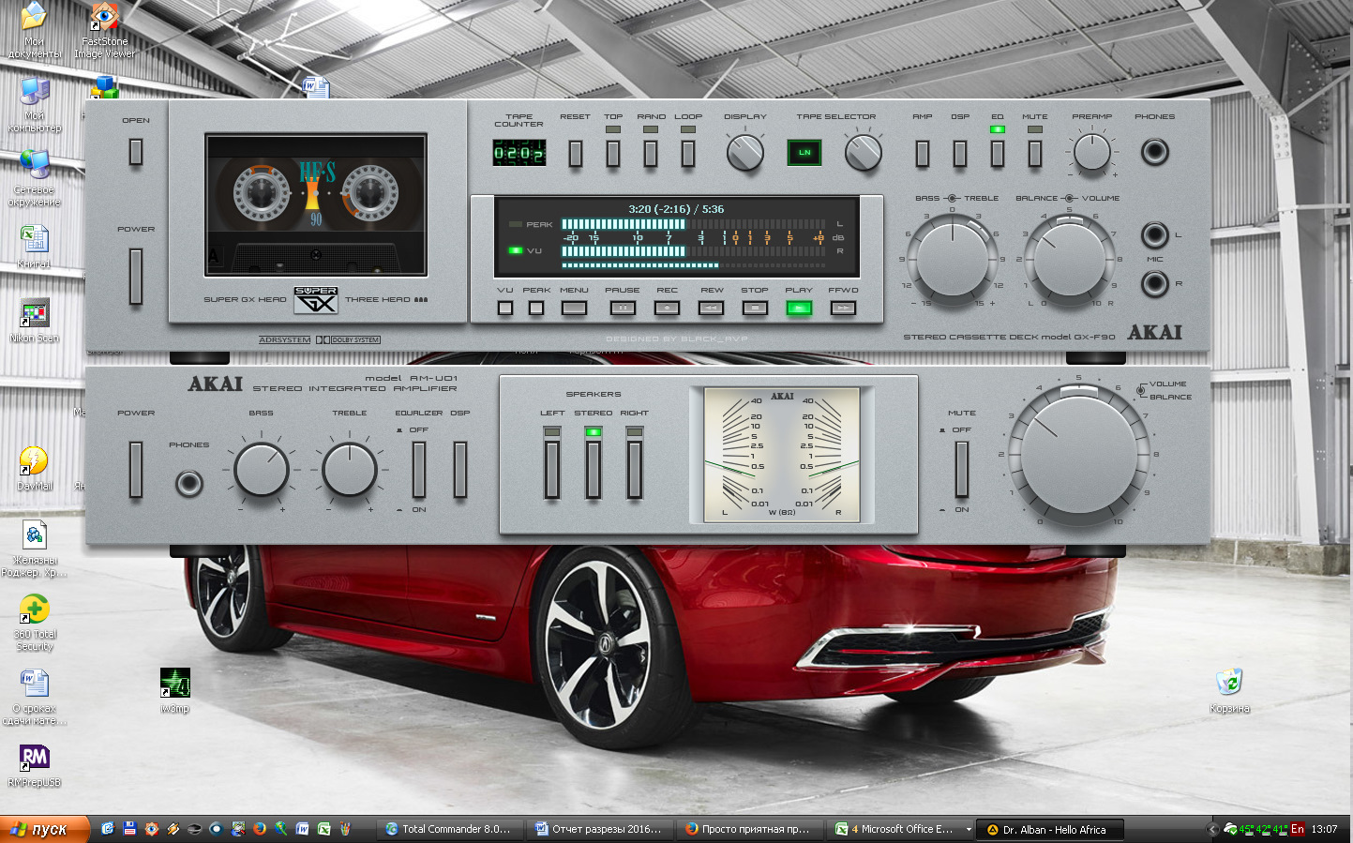This screenshot has height=843, width=1353.
Task: Toggle the deck's DSP switch
Action: coord(960,153)
